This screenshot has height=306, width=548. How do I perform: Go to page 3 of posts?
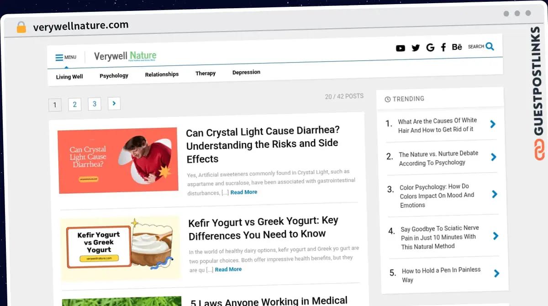click(x=95, y=104)
